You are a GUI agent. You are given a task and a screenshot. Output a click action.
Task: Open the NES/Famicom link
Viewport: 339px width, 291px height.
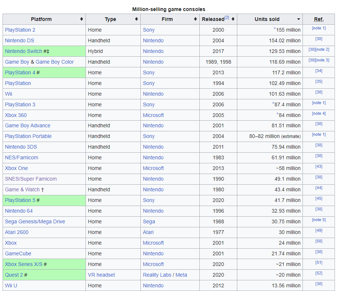click(22, 157)
